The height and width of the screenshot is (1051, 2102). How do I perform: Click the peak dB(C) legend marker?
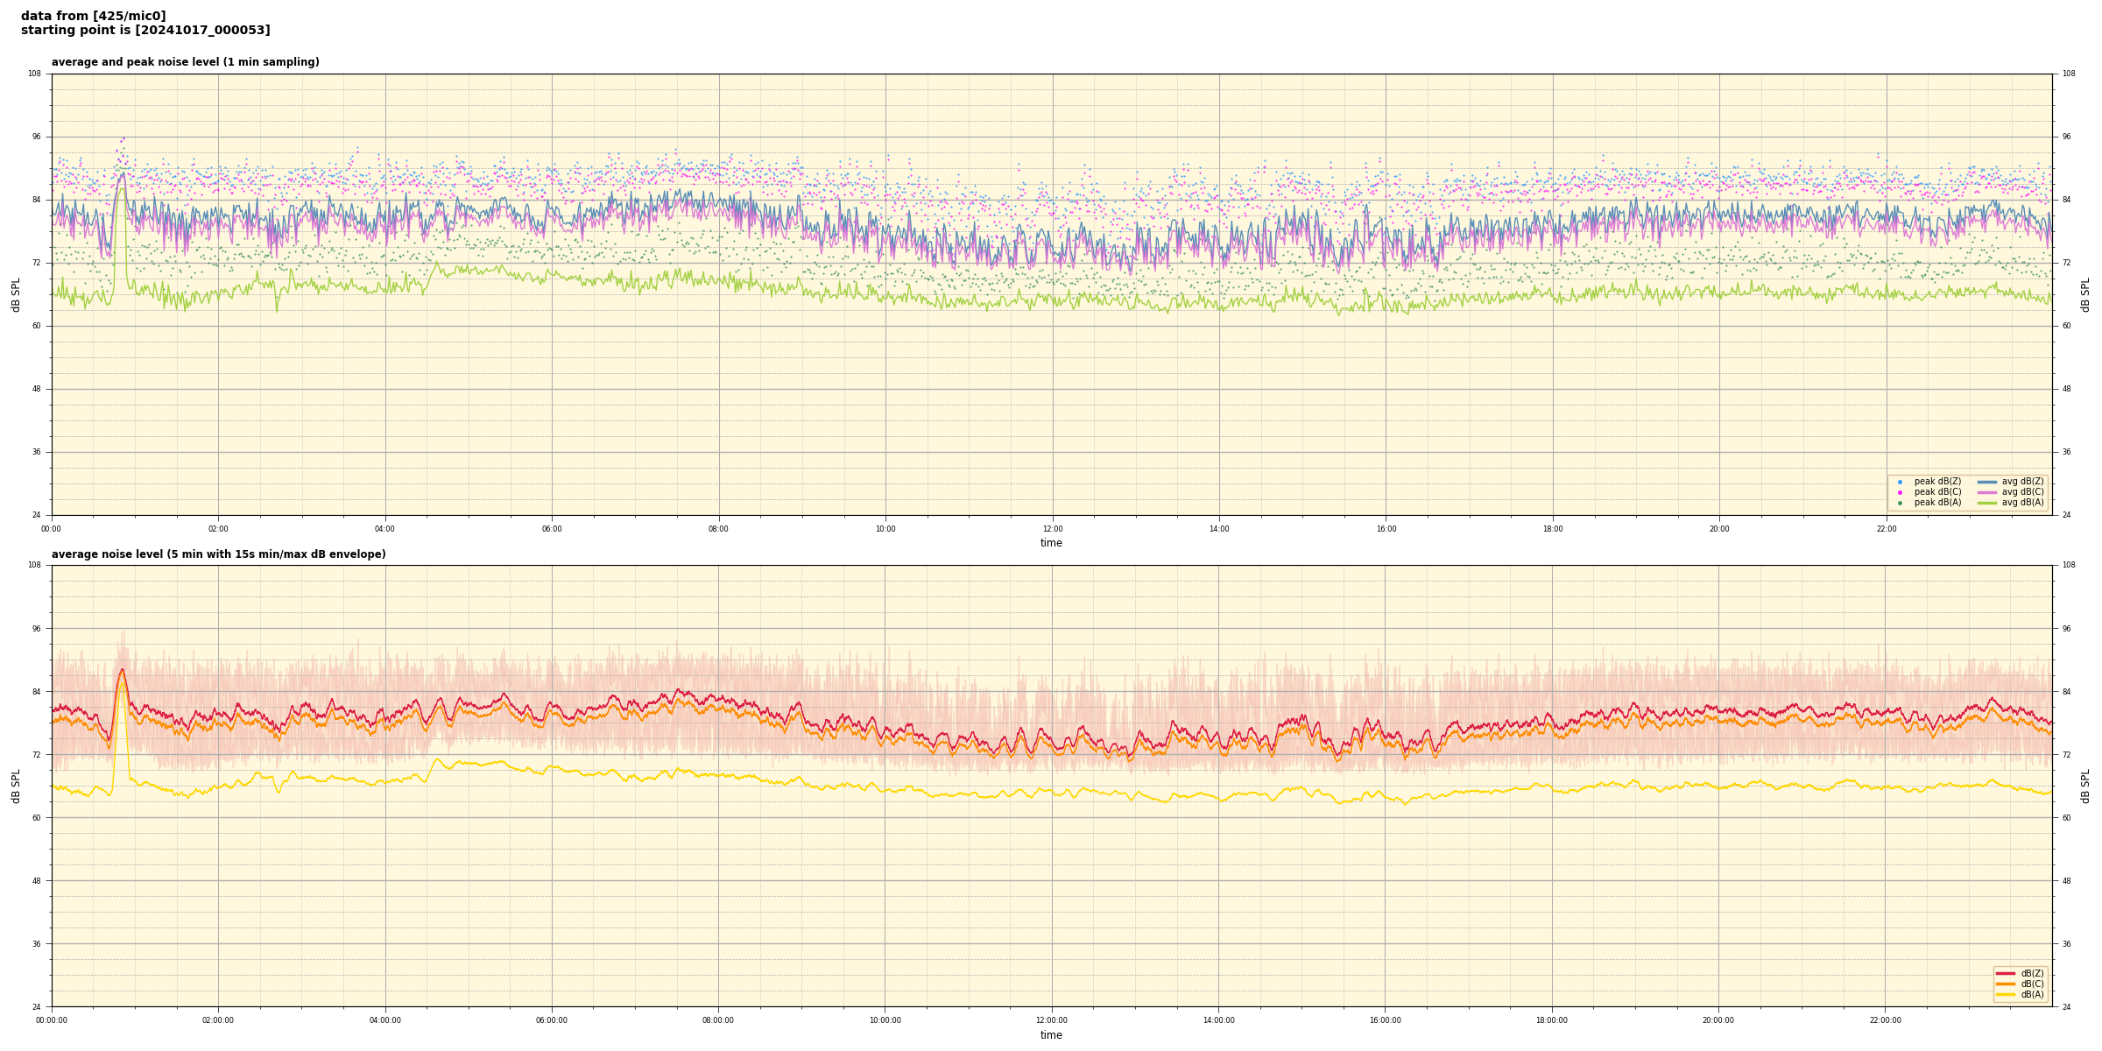coord(1900,492)
